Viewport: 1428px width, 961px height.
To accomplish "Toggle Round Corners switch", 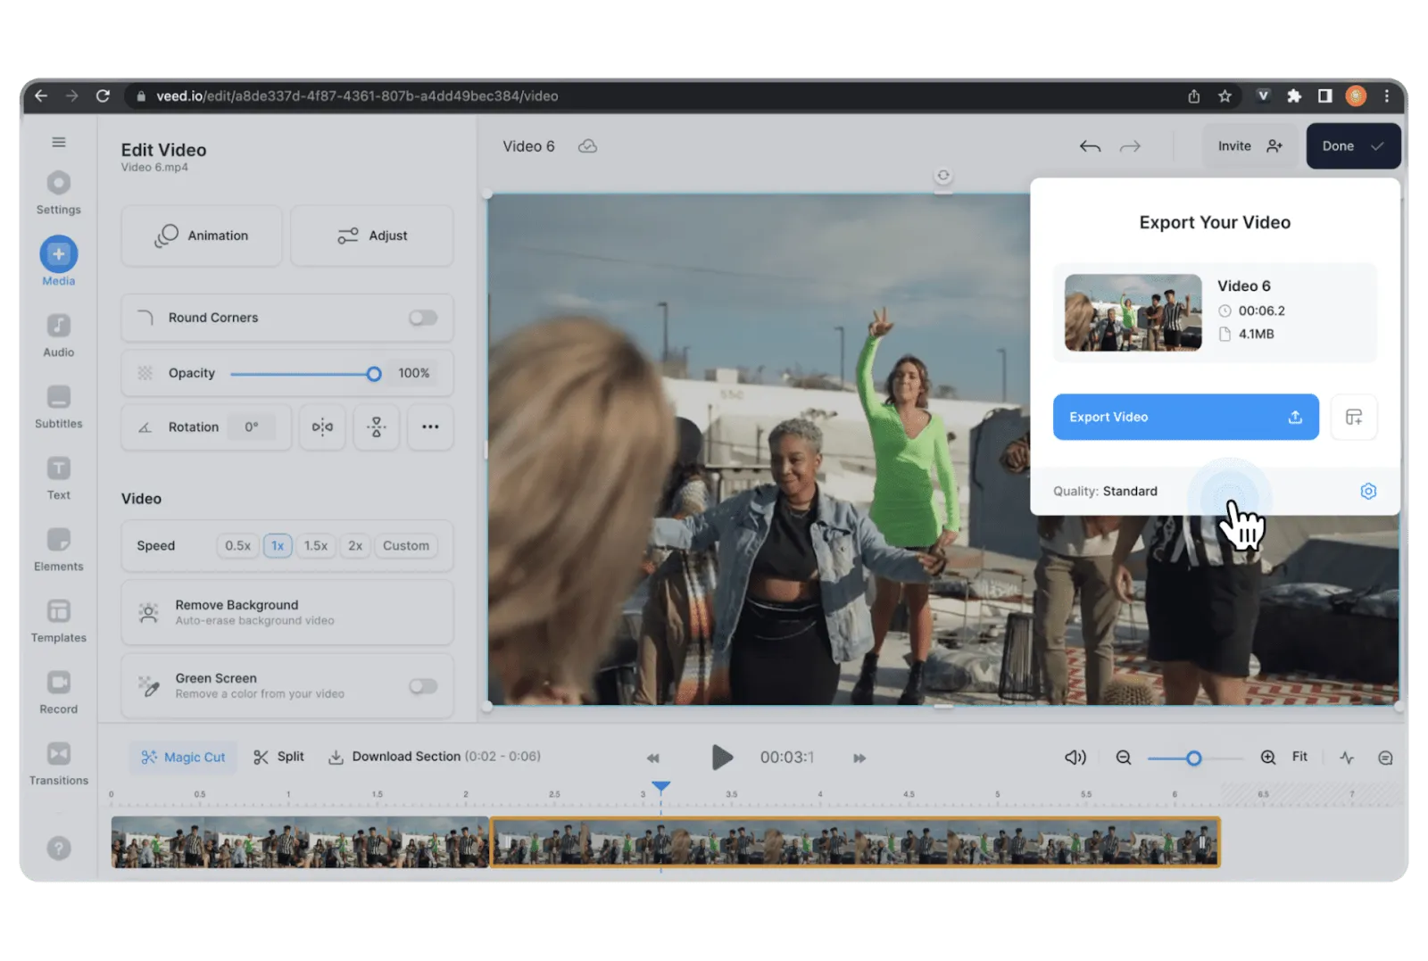I will tap(423, 318).
